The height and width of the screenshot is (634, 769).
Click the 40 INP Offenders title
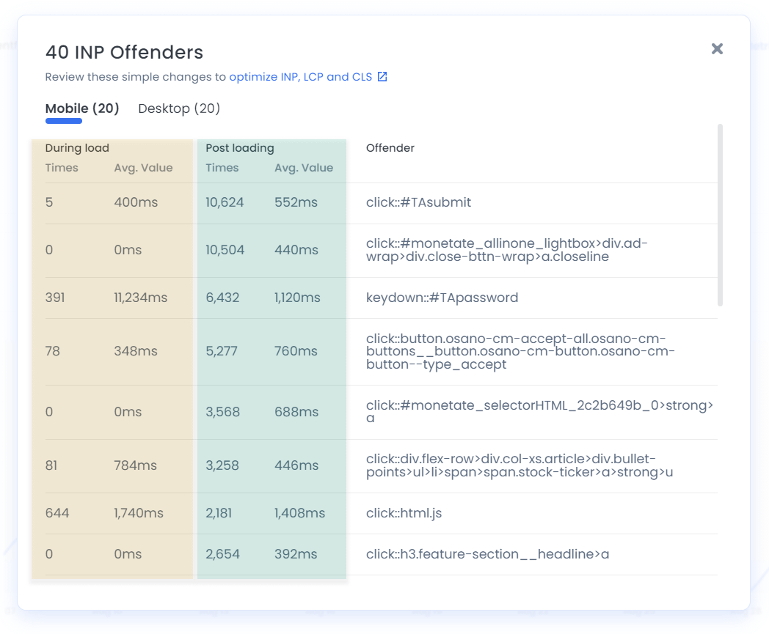[x=124, y=52]
